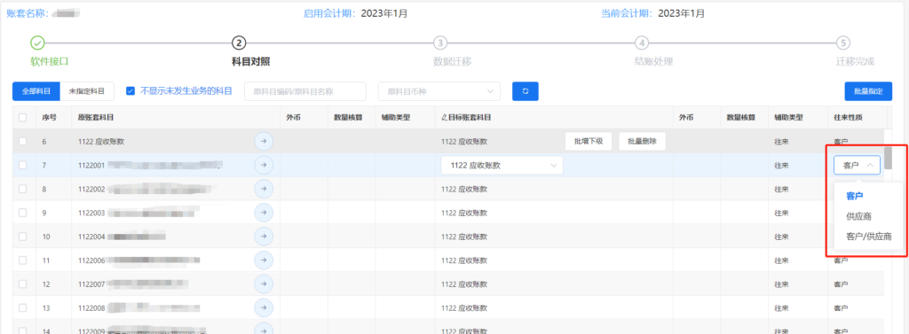The width and height of the screenshot is (909, 334).
Task: Switch to 全部科目 tab
Action: [36, 91]
